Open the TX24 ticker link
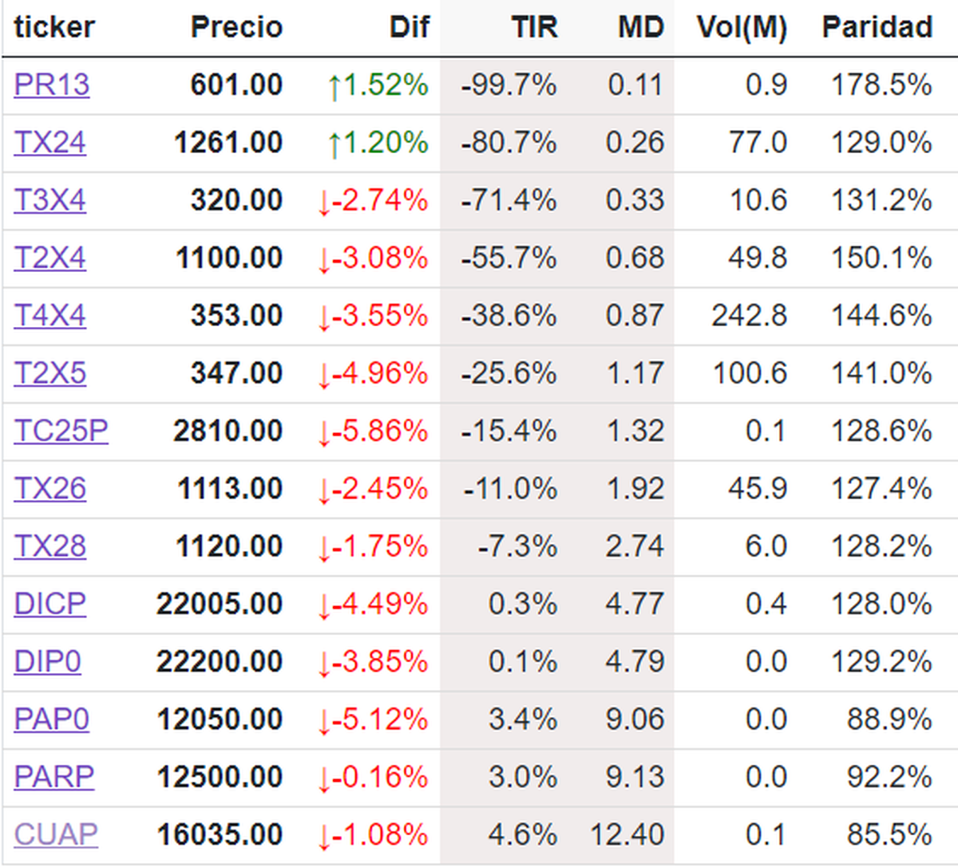The height and width of the screenshot is (867, 958). 50,143
